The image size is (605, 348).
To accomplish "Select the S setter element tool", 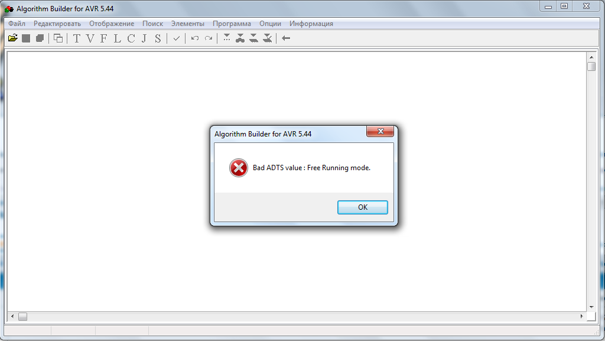I will tap(157, 38).
